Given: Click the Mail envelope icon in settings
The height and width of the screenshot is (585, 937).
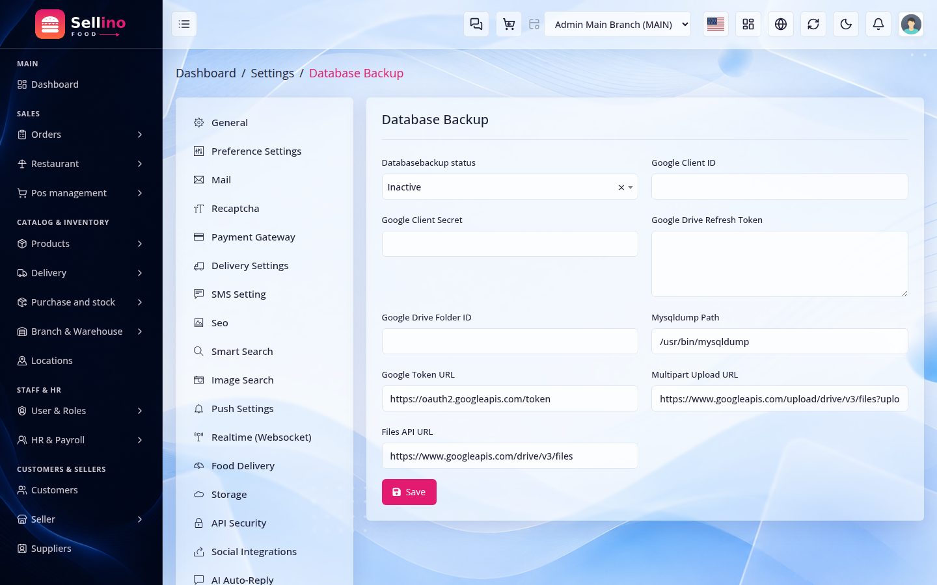Looking at the screenshot, I should point(199,180).
